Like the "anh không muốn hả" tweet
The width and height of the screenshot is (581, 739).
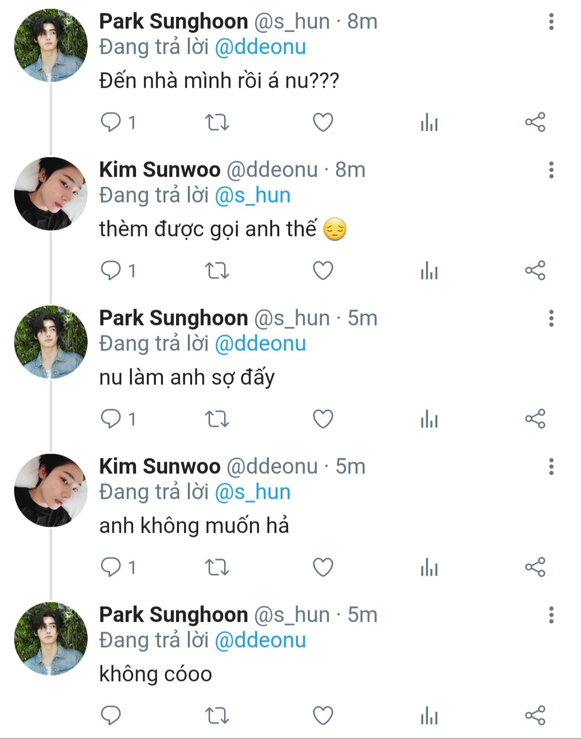pos(323,568)
